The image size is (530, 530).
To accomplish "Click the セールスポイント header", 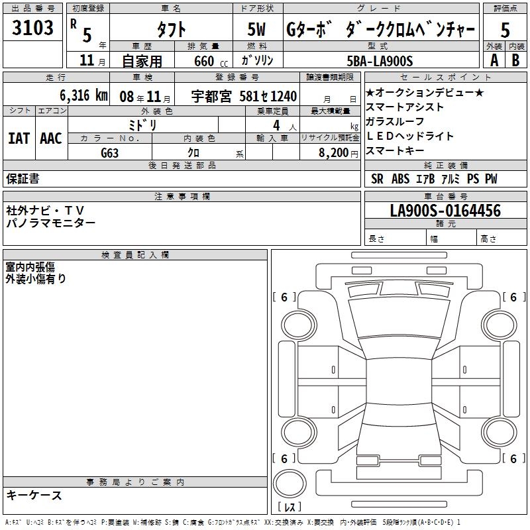I will 445,77.
